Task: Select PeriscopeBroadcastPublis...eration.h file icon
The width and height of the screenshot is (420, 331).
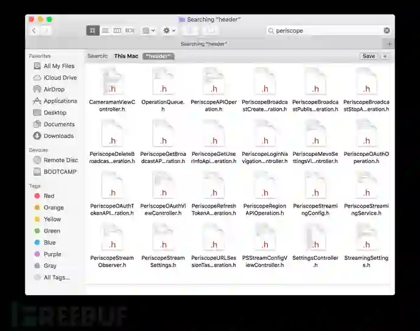Action: point(315,82)
